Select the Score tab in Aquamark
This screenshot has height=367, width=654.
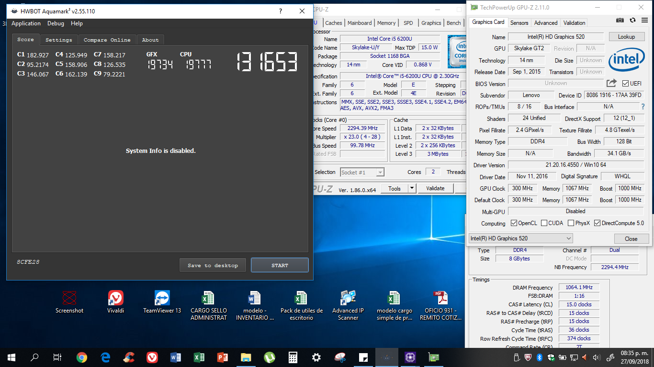[26, 40]
